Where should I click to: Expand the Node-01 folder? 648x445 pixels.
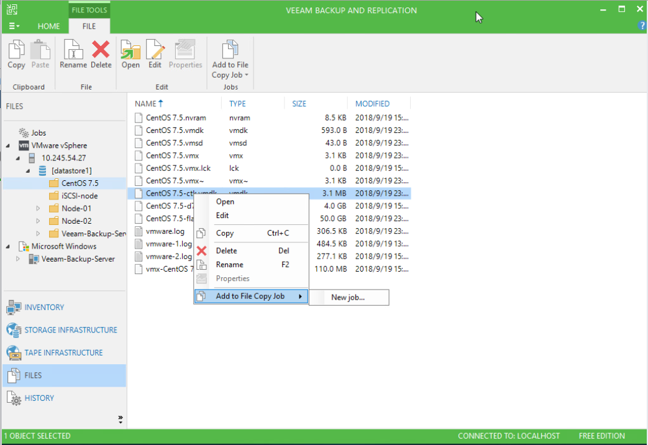[x=38, y=208]
